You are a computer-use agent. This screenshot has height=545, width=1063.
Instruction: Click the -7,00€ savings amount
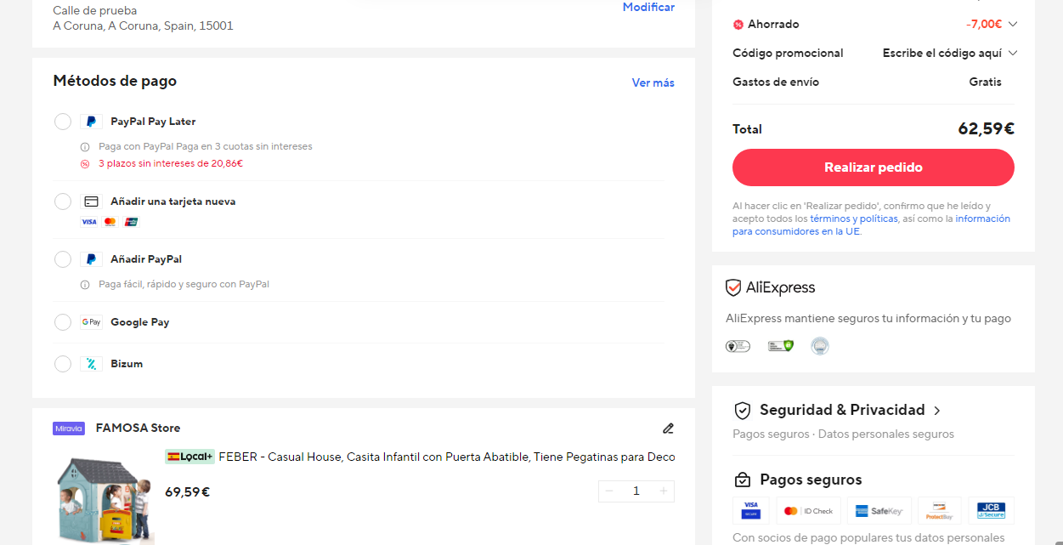(984, 25)
